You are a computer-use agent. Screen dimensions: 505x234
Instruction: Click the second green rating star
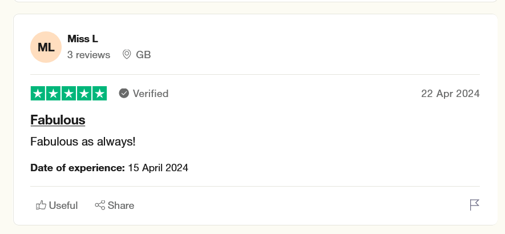[53, 94]
